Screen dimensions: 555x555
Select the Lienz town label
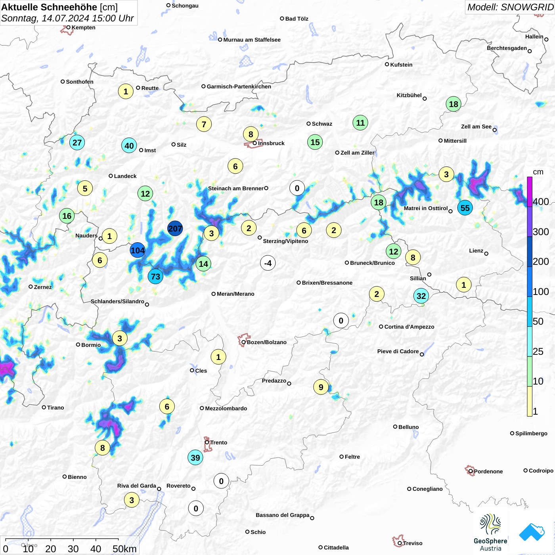476,251
